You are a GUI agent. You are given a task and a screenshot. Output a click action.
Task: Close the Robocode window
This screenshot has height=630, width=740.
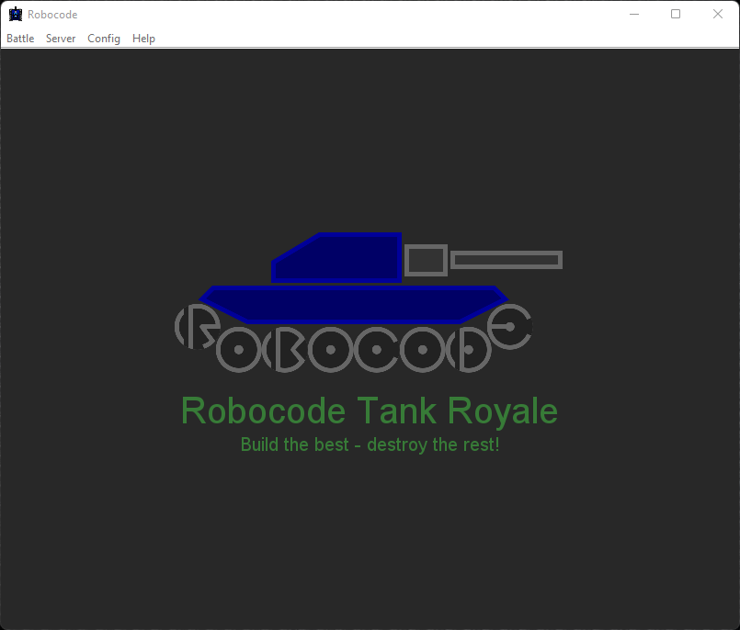(718, 14)
